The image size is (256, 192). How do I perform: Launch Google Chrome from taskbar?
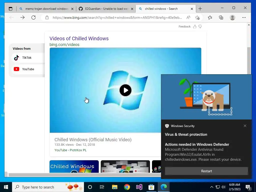(x=127, y=187)
